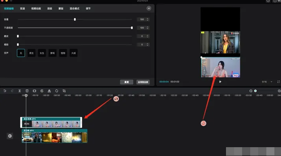Undo the last edit action
The height and width of the screenshot is (156, 281).
coord(5,91)
